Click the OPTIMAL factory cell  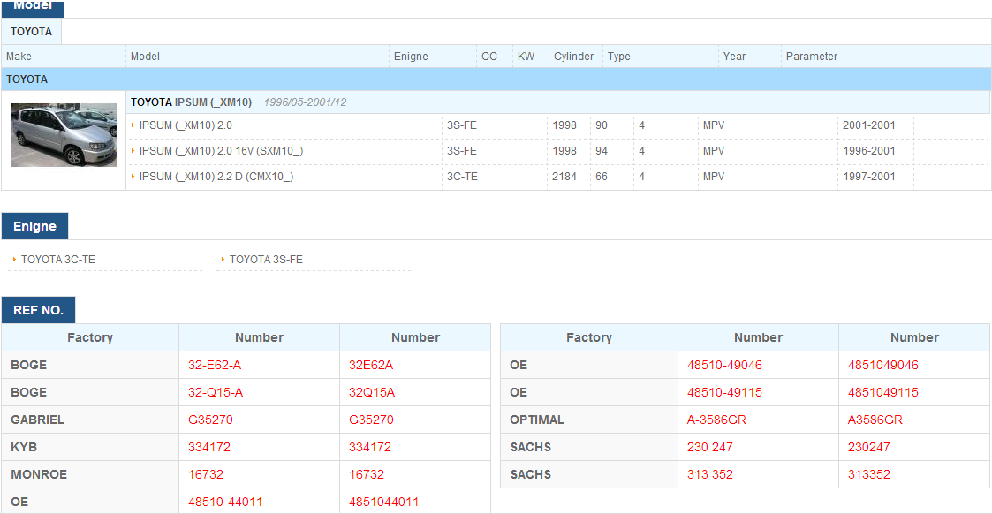pyautogui.click(x=589, y=420)
